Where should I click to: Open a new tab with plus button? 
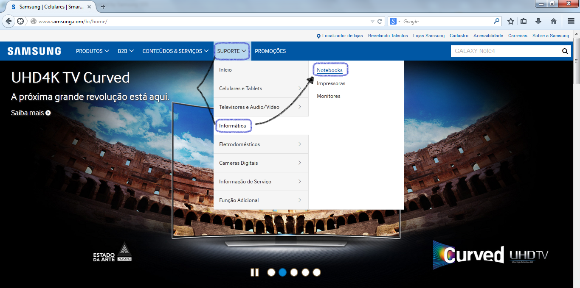click(103, 7)
